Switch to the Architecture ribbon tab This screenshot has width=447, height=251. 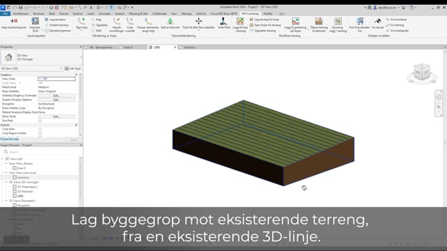point(21,14)
